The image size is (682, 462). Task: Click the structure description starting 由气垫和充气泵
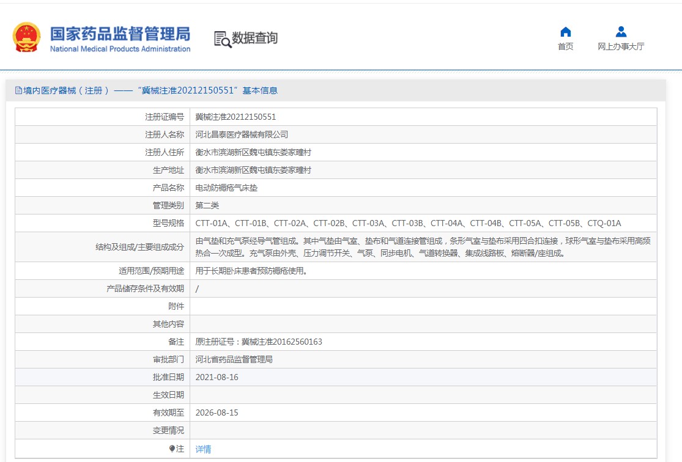(423, 247)
